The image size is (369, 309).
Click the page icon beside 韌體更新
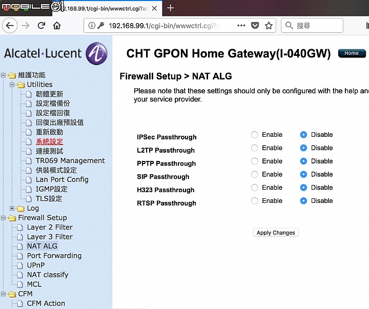coord(29,94)
